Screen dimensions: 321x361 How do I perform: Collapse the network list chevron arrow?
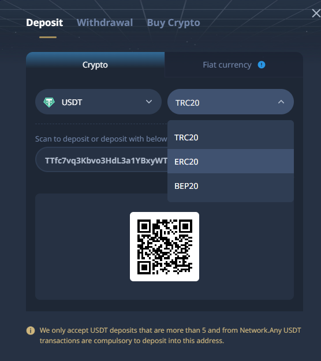click(x=281, y=102)
